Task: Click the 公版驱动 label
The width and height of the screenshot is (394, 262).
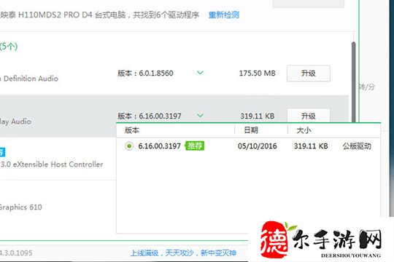Action: click(357, 146)
